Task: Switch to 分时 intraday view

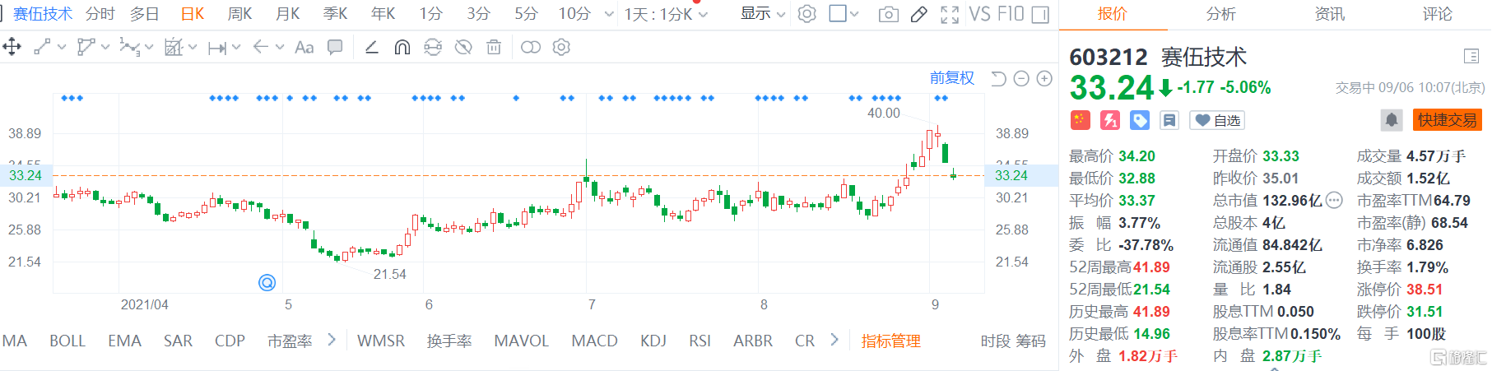Action: click(x=100, y=14)
